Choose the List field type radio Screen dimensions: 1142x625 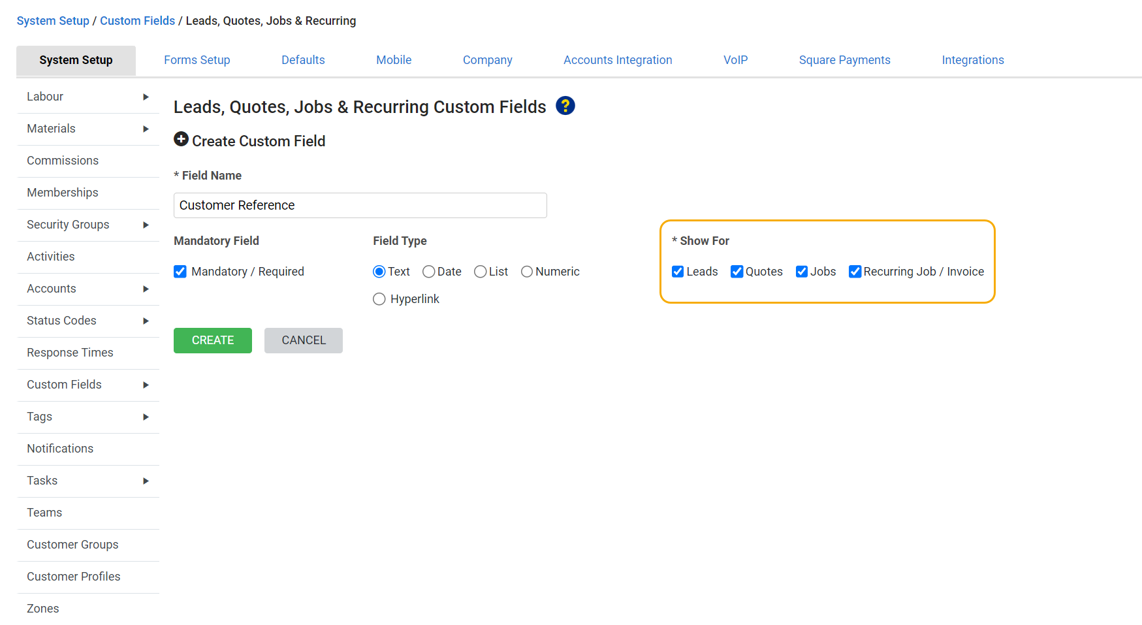[481, 272]
